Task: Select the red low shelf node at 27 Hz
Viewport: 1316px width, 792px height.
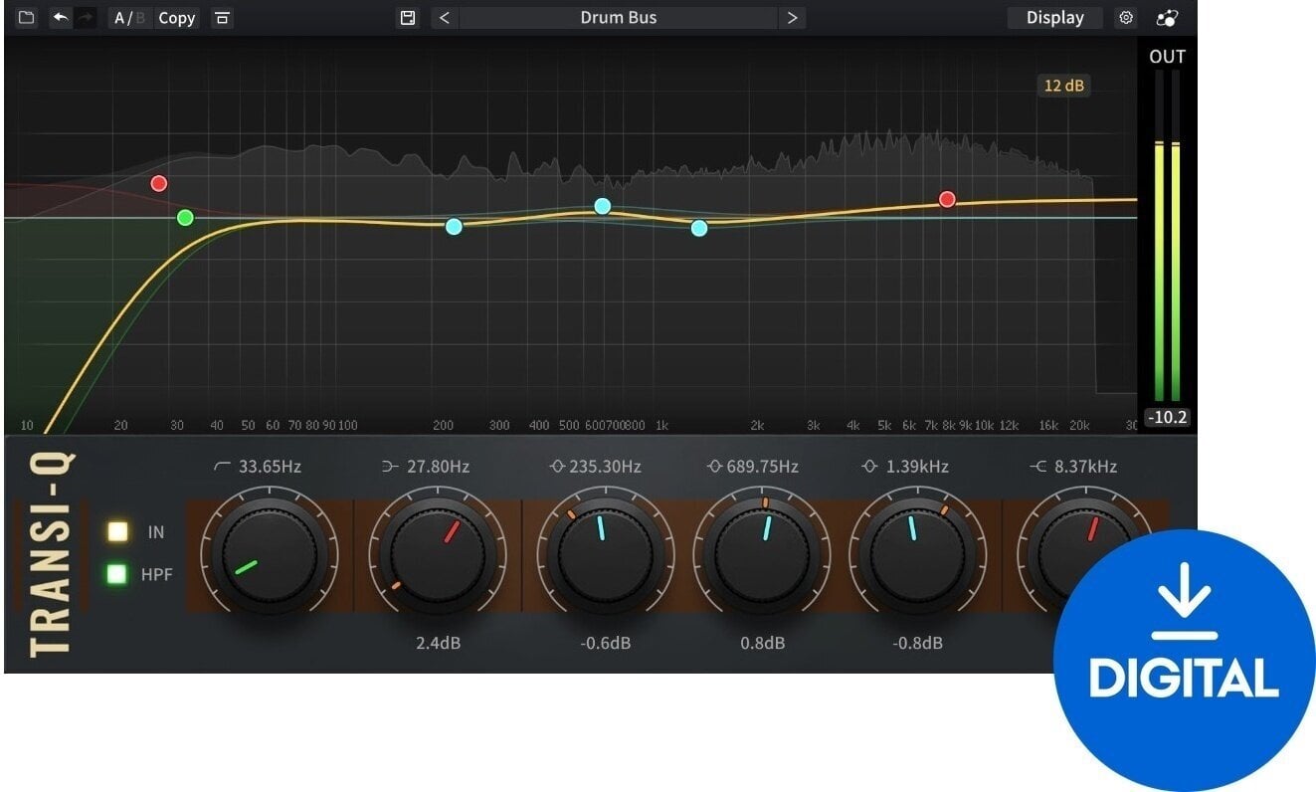Action: [x=159, y=183]
